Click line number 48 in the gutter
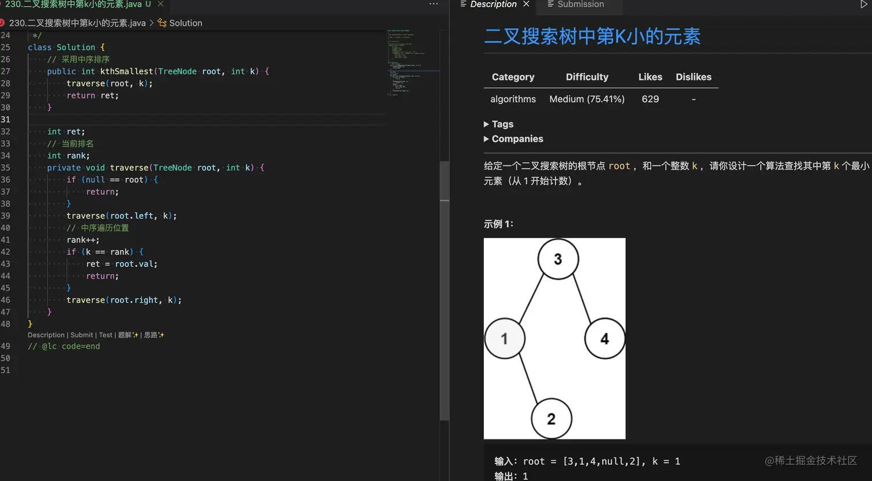Screen dimensions: 872x481 click(5, 324)
